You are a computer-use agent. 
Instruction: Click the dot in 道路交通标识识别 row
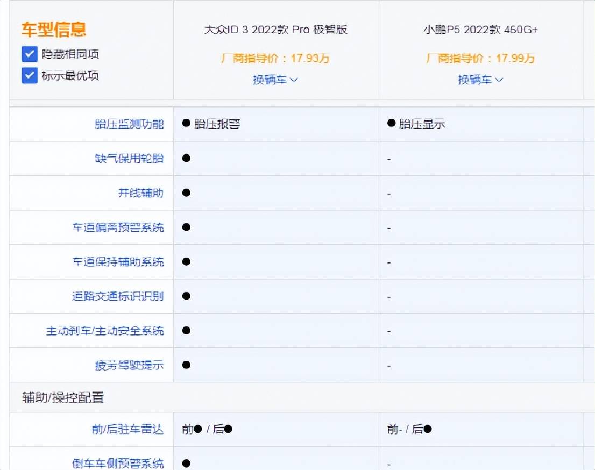[x=186, y=296]
